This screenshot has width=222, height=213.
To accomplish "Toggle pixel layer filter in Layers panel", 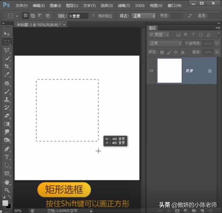I will coord(178,35).
